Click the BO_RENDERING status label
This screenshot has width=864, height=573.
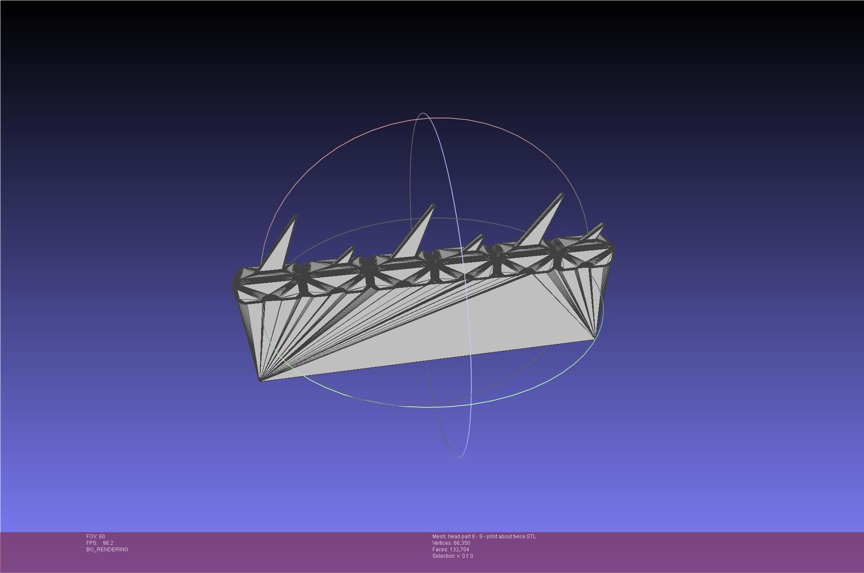[x=107, y=550]
